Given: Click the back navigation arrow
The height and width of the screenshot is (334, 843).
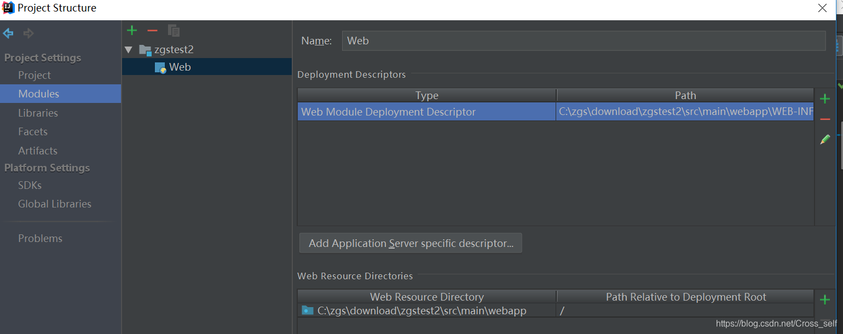Looking at the screenshot, I should pyautogui.click(x=8, y=33).
